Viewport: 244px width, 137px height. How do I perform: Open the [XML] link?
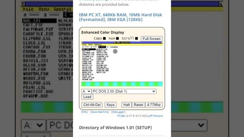pyautogui.click(x=85, y=112)
